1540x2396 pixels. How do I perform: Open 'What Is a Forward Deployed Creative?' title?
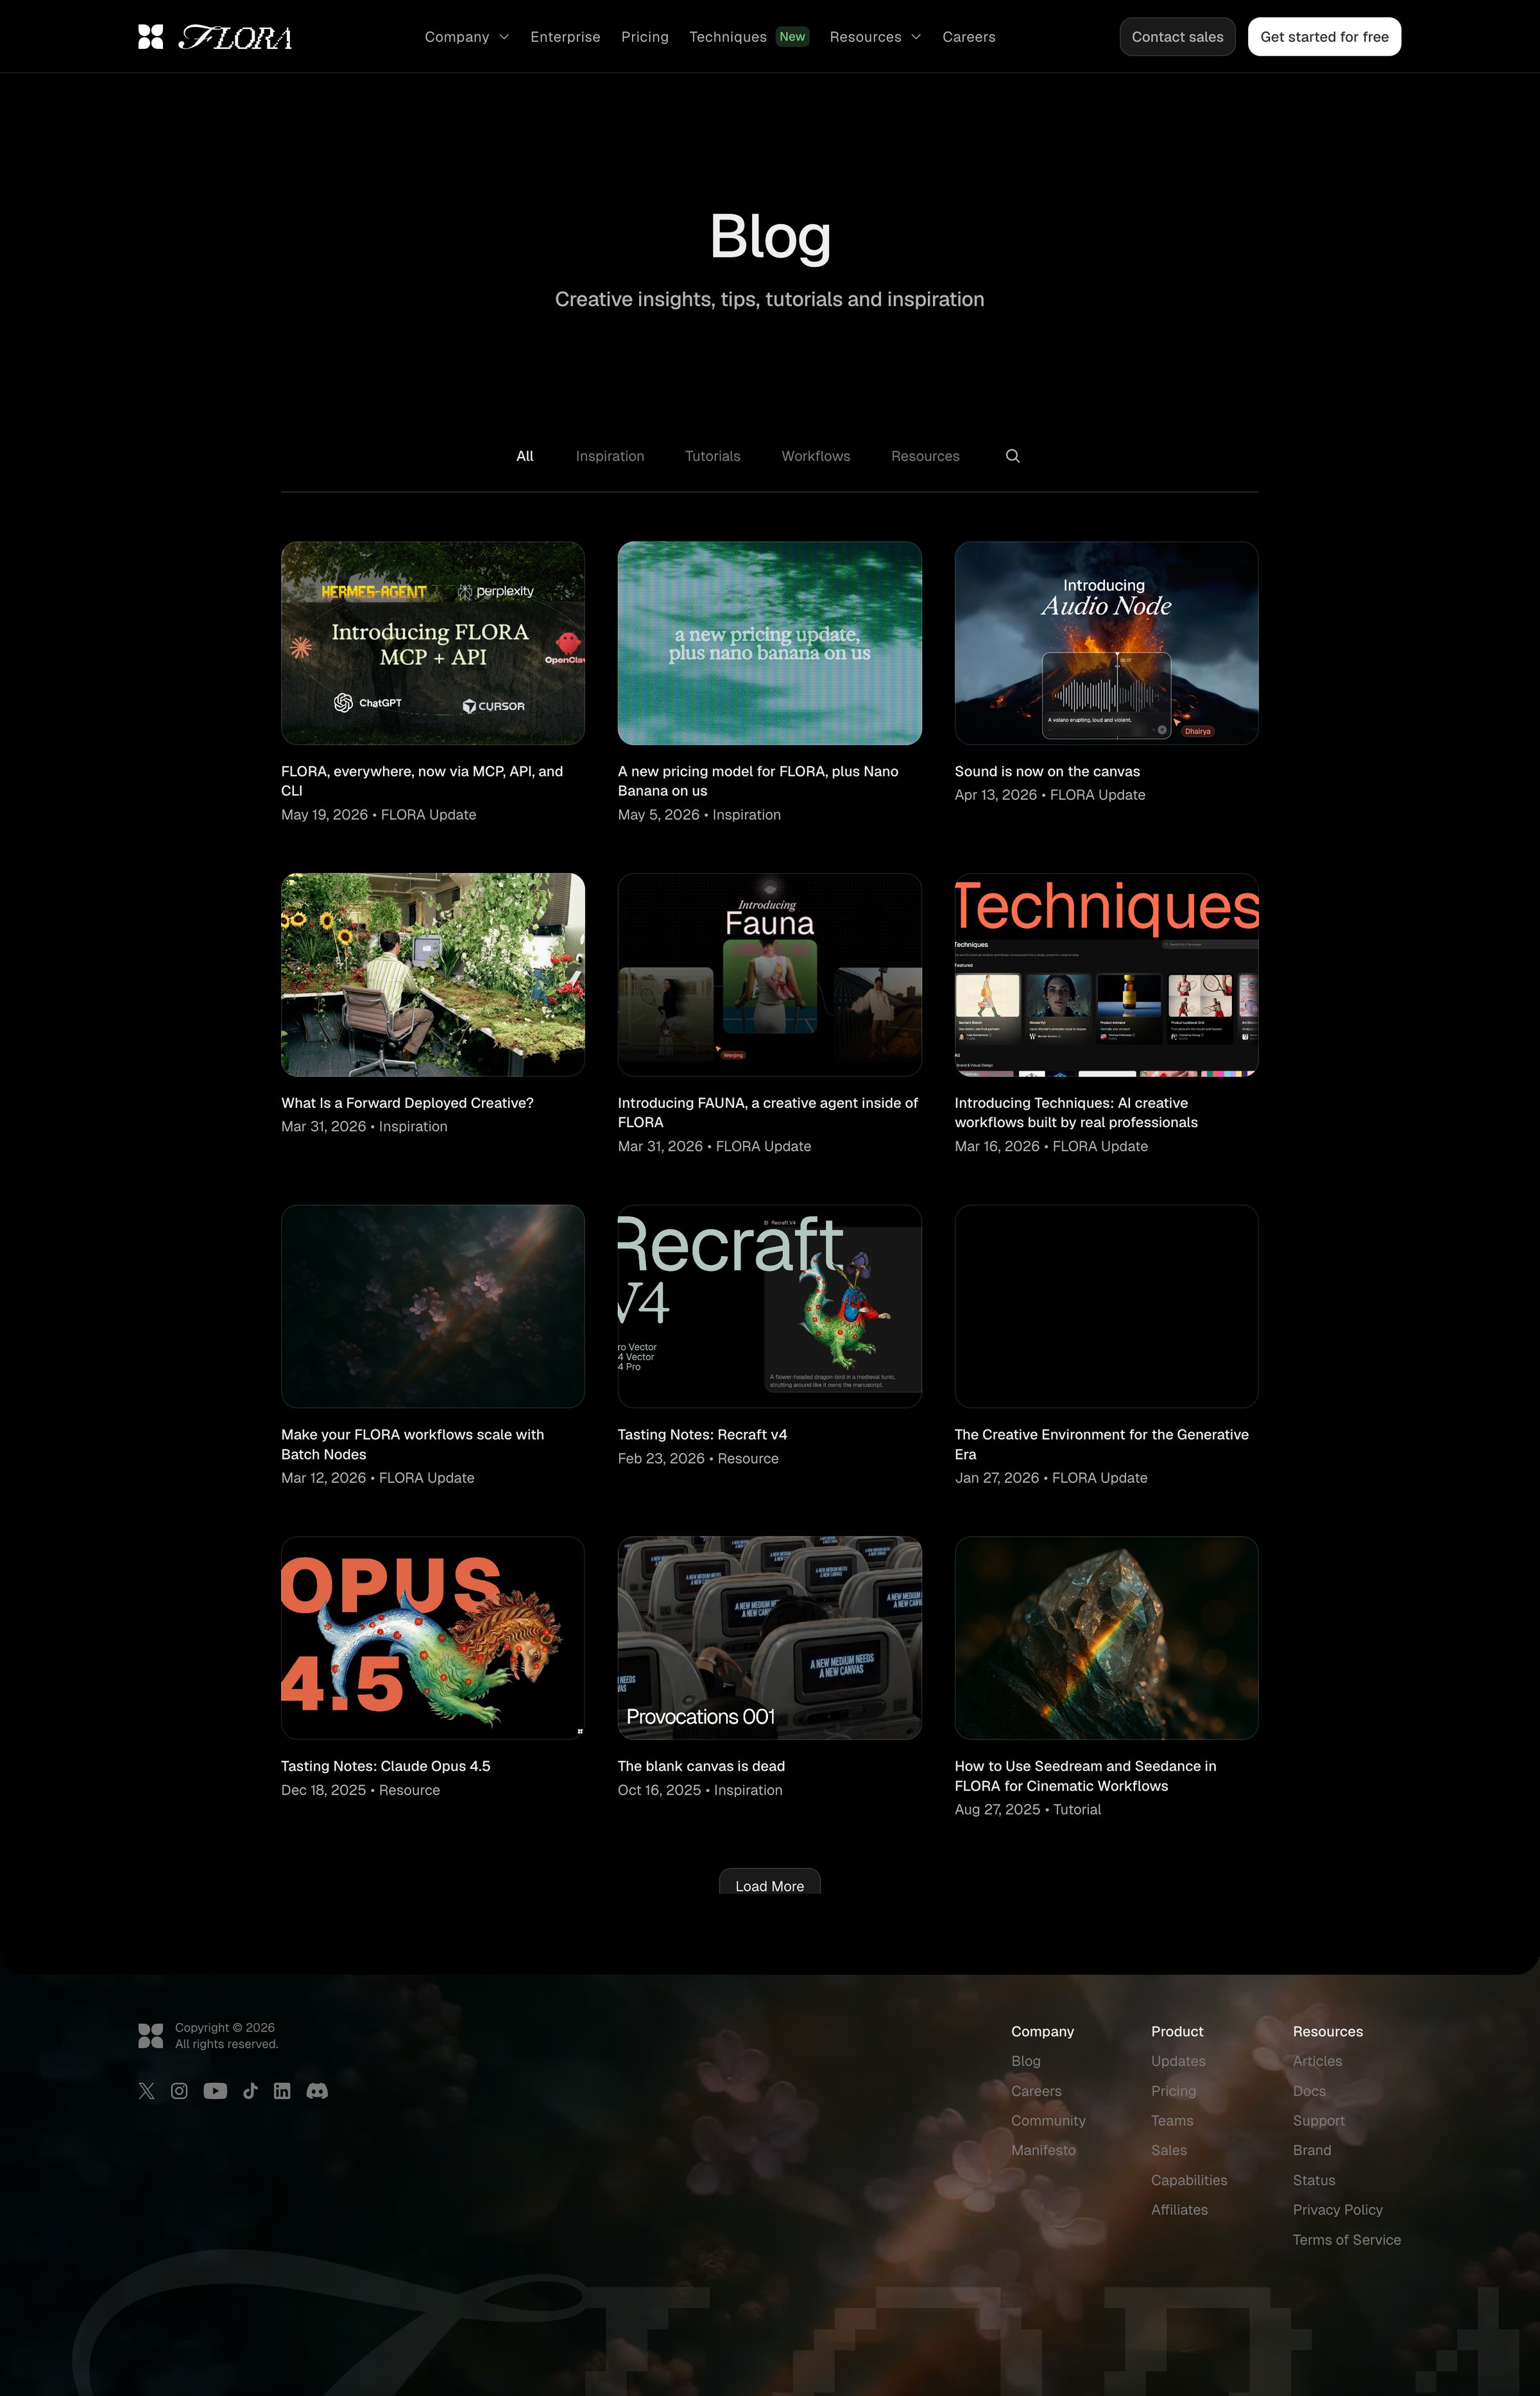point(407,1103)
